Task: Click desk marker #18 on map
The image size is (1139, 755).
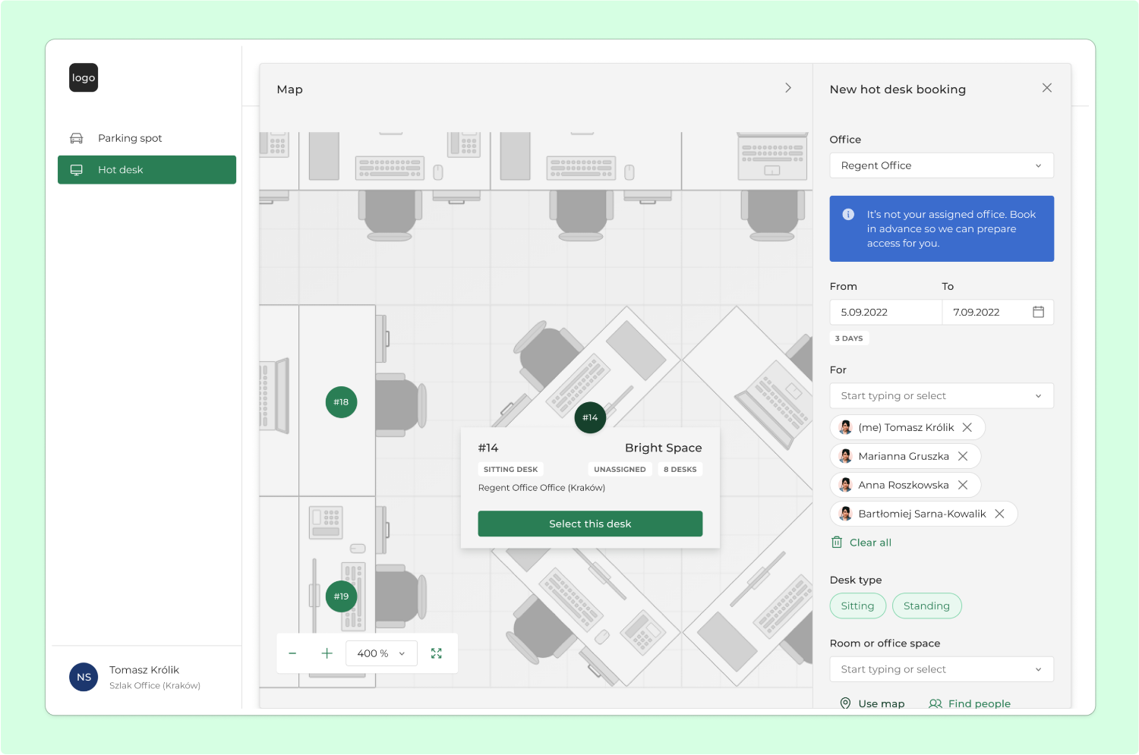Action: pos(341,402)
